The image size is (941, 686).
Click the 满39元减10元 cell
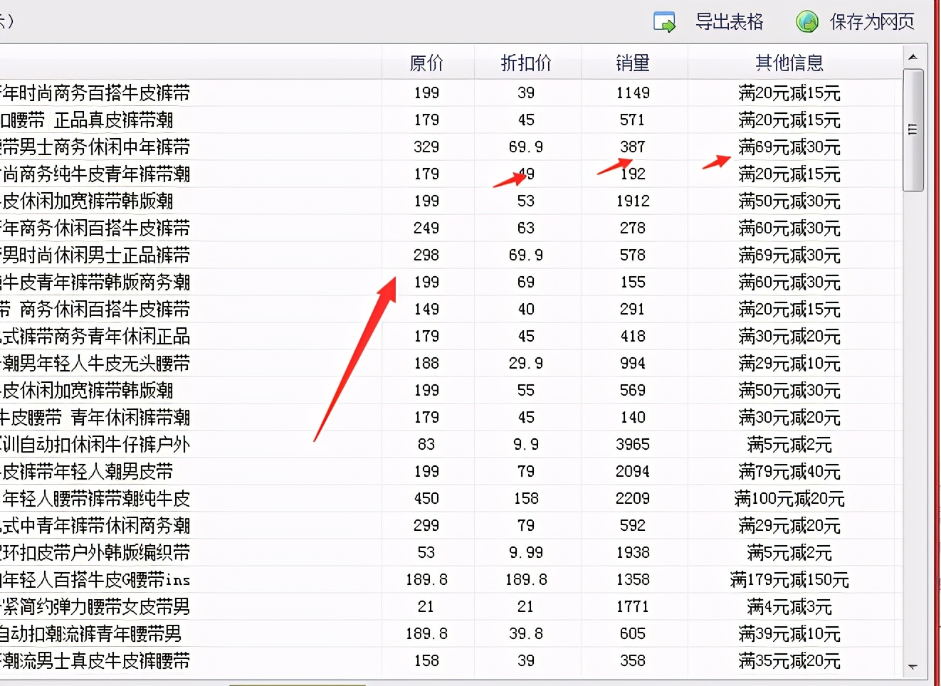click(790, 634)
